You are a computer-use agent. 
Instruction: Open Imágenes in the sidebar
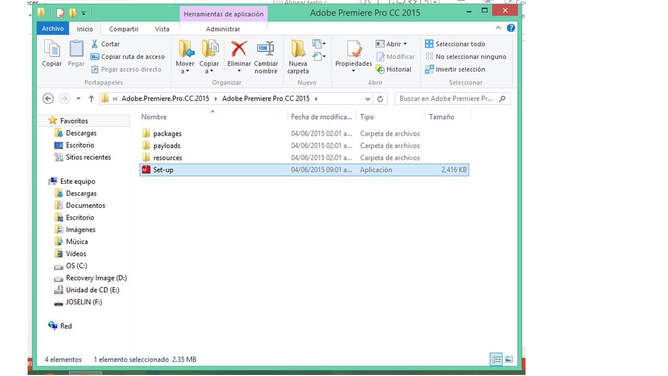coord(80,229)
